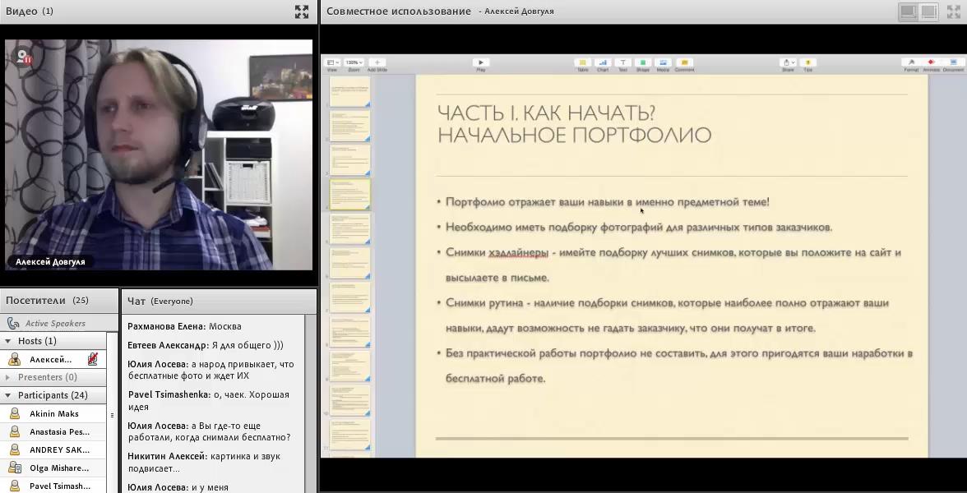Screen dimensions: 967x493
Task: Open the Format inspector
Action: 911,62
